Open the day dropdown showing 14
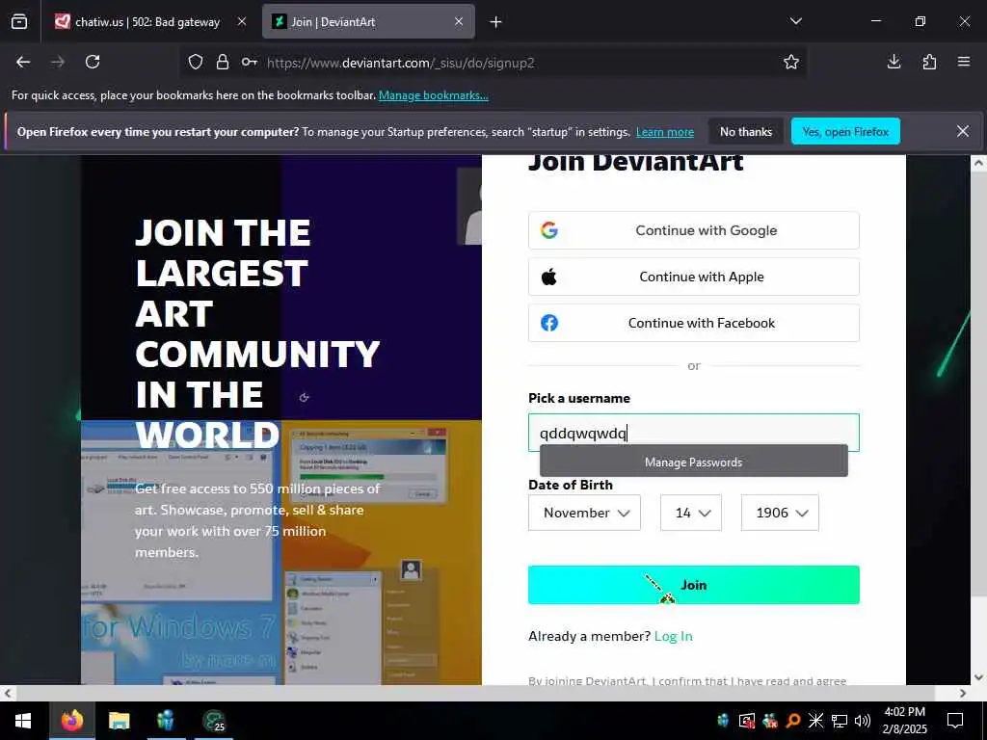The image size is (987, 740). [690, 513]
